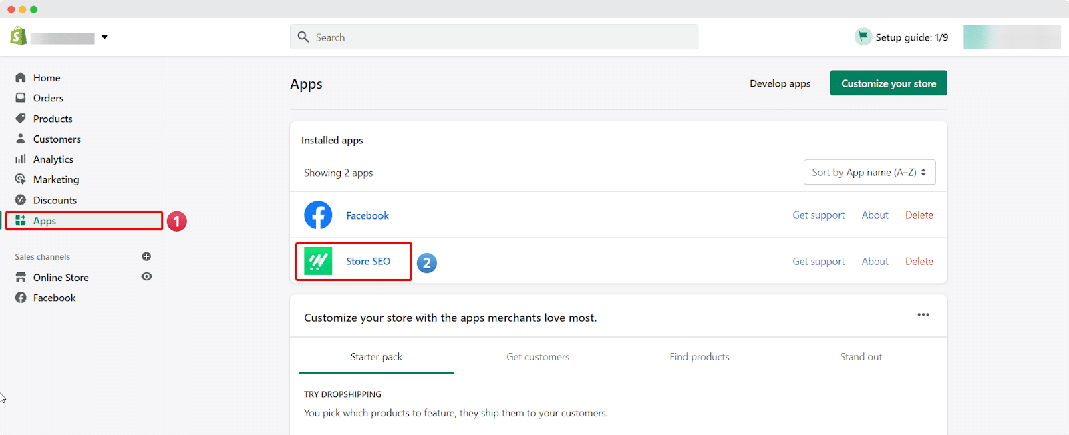The width and height of the screenshot is (1069, 435).
Task: Select the Starter pack tab
Action: point(376,357)
